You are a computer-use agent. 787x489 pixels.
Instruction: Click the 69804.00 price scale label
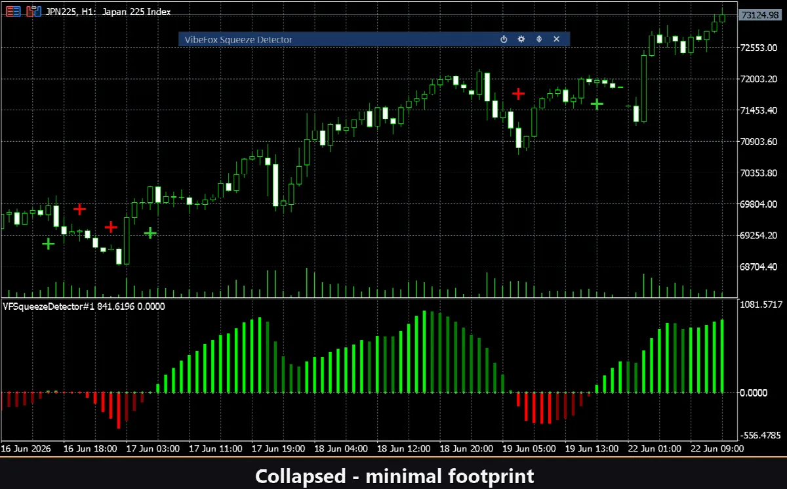coord(760,204)
